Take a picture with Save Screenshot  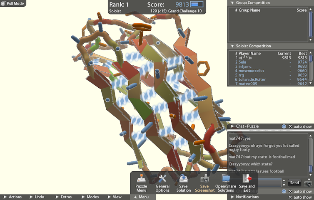pyautogui.click(x=204, y=179)
